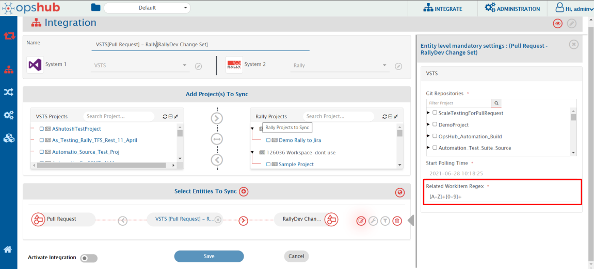Click the eye view-mode icon at top right
The image size is (594, 269).
tap(557, 24)
